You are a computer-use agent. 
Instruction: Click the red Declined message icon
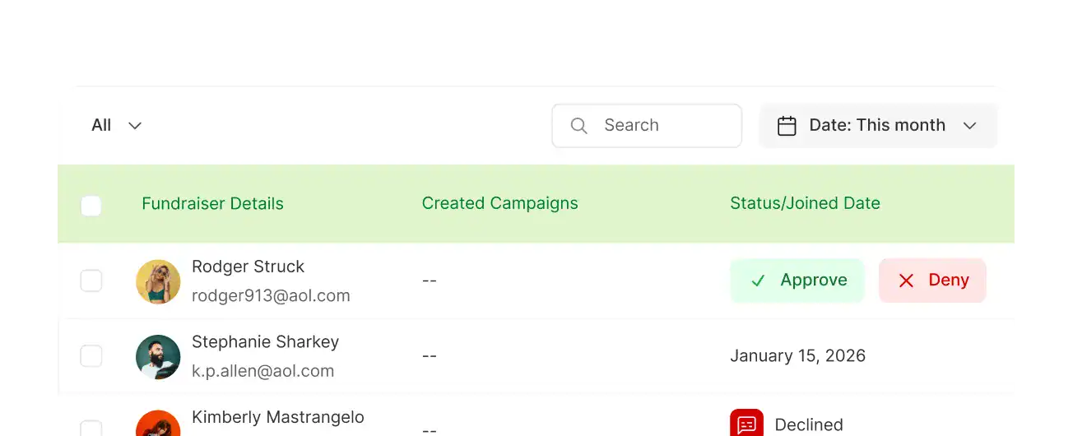coord(746,424)
